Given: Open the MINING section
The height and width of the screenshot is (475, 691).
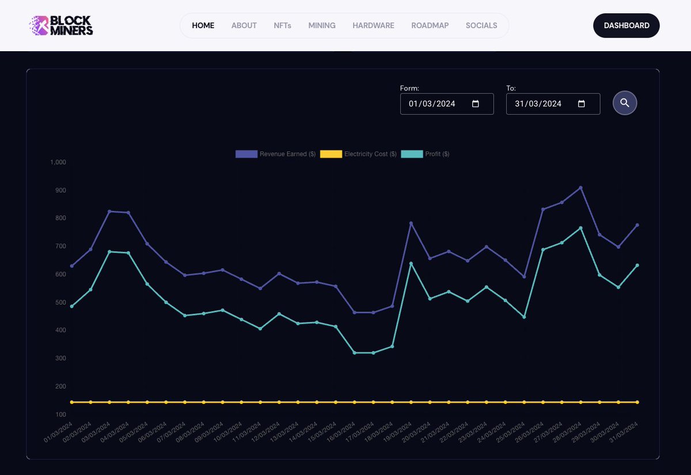Looking at the screenshot, I should coord(322,25).
